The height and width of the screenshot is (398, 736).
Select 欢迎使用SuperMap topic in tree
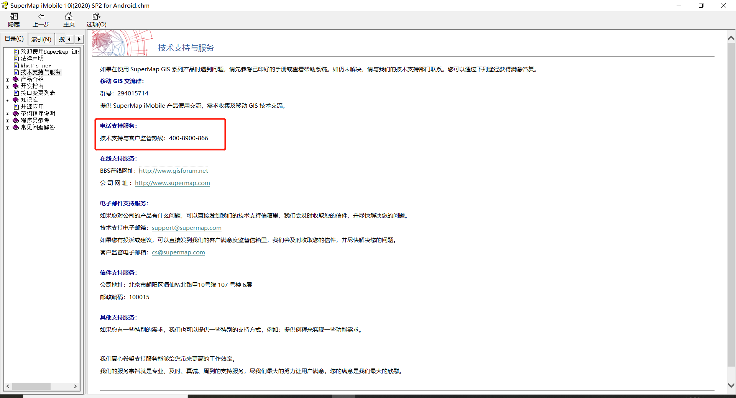50,51
